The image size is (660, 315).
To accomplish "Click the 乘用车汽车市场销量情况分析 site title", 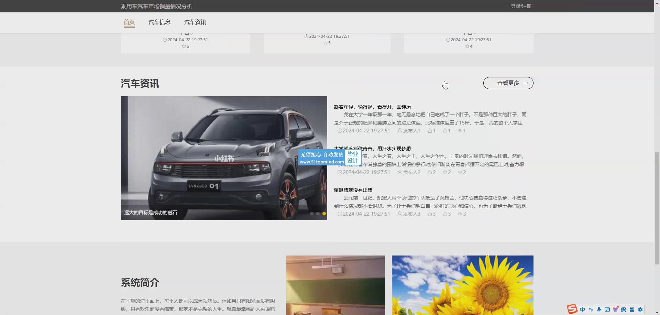I will point(156,6).
